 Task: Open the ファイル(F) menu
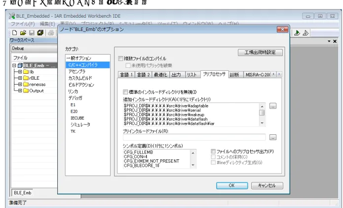click(23, 24)
